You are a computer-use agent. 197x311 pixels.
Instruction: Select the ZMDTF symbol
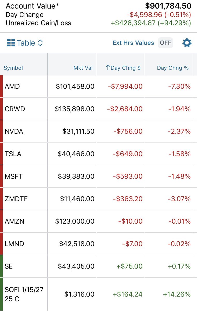coord(16,199)
